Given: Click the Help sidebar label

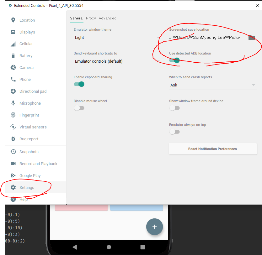Looking at the screenshot, I should [24, 200].
